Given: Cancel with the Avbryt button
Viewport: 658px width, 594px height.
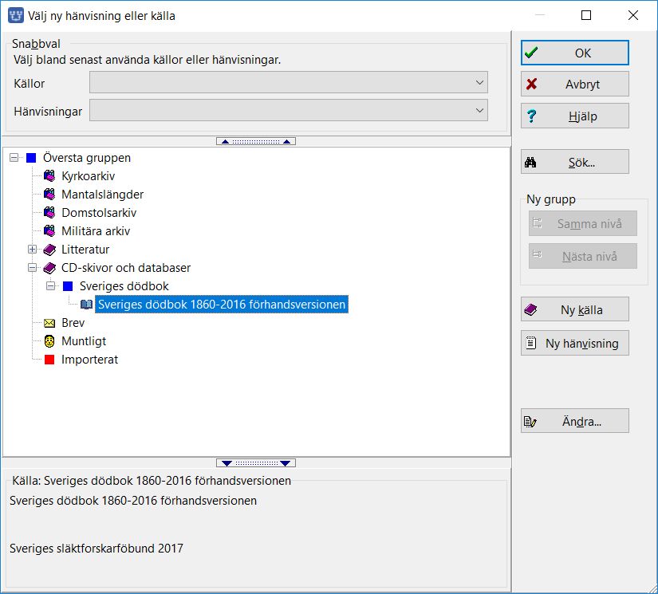Looking at the screenshot, I should [575, 84].
